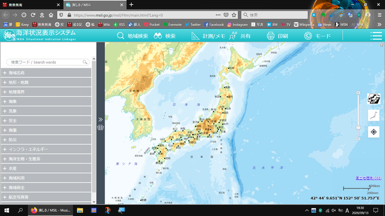
Task: Expand the 海洋生物・生態系 category
Action: pos(46,158)
